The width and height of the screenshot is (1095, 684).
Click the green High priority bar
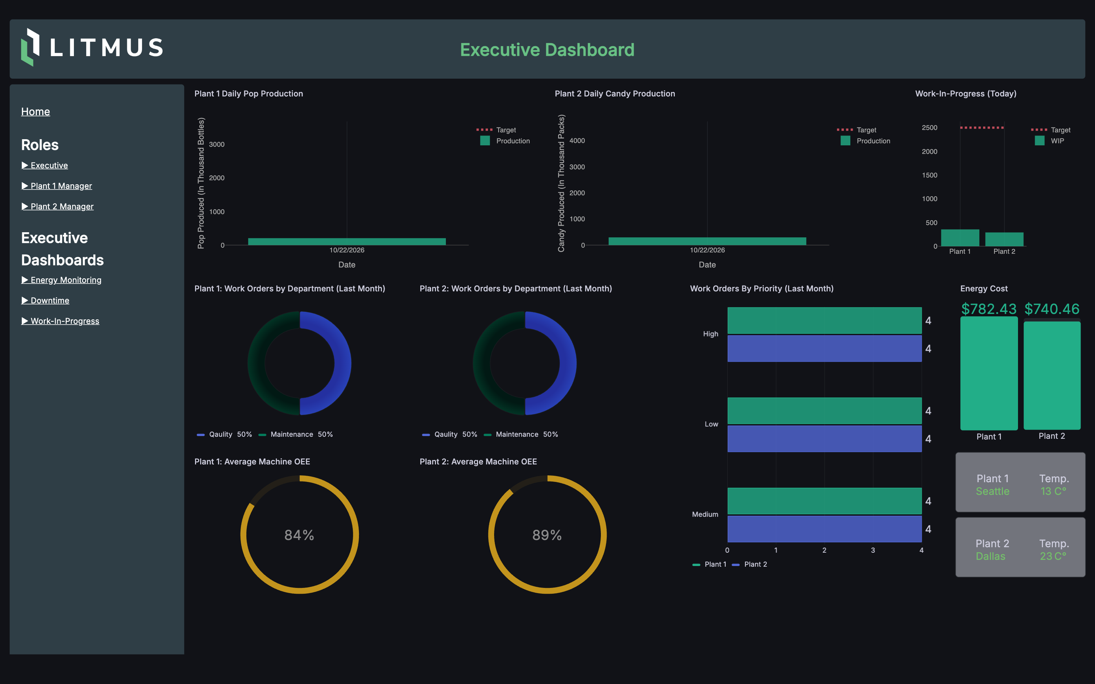coord(824,320)
